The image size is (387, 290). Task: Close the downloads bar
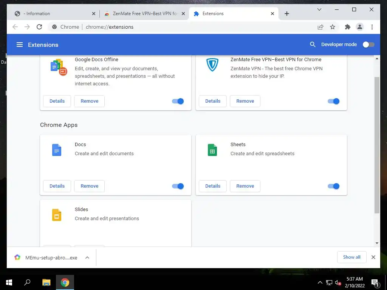(373, 257)
